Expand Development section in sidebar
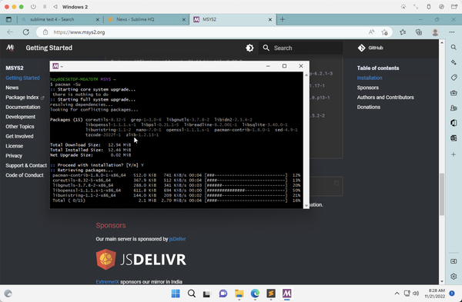This screenshot has height=302, width=462. tap(20, 117)
